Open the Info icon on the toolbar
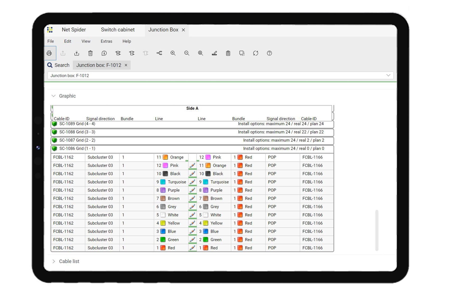 [x=104, y=53]
